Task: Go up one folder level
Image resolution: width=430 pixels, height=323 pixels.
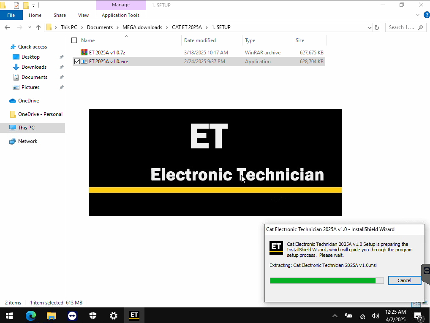Action: coord(38,27)
